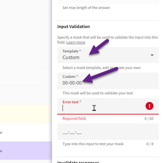Image resolution: width=164 pixels, height=163 pixels.
Task: Focus the Error text input field
Action: tap(108, 106)
